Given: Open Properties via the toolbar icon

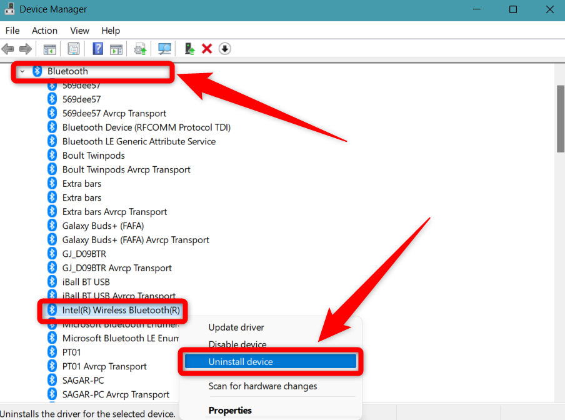Looking at the screenshot, I should (x=74, y=49).
